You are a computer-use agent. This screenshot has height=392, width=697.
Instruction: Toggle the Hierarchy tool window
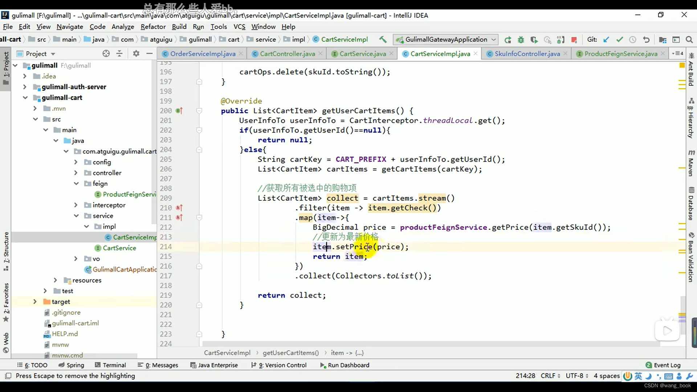pyautogui.click(x=691, y=118)
